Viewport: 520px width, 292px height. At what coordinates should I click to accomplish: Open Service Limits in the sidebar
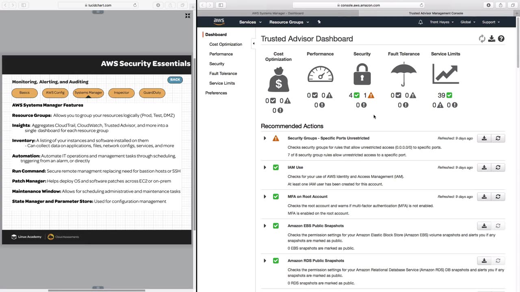pyautogui.click(x=222, y=83)
